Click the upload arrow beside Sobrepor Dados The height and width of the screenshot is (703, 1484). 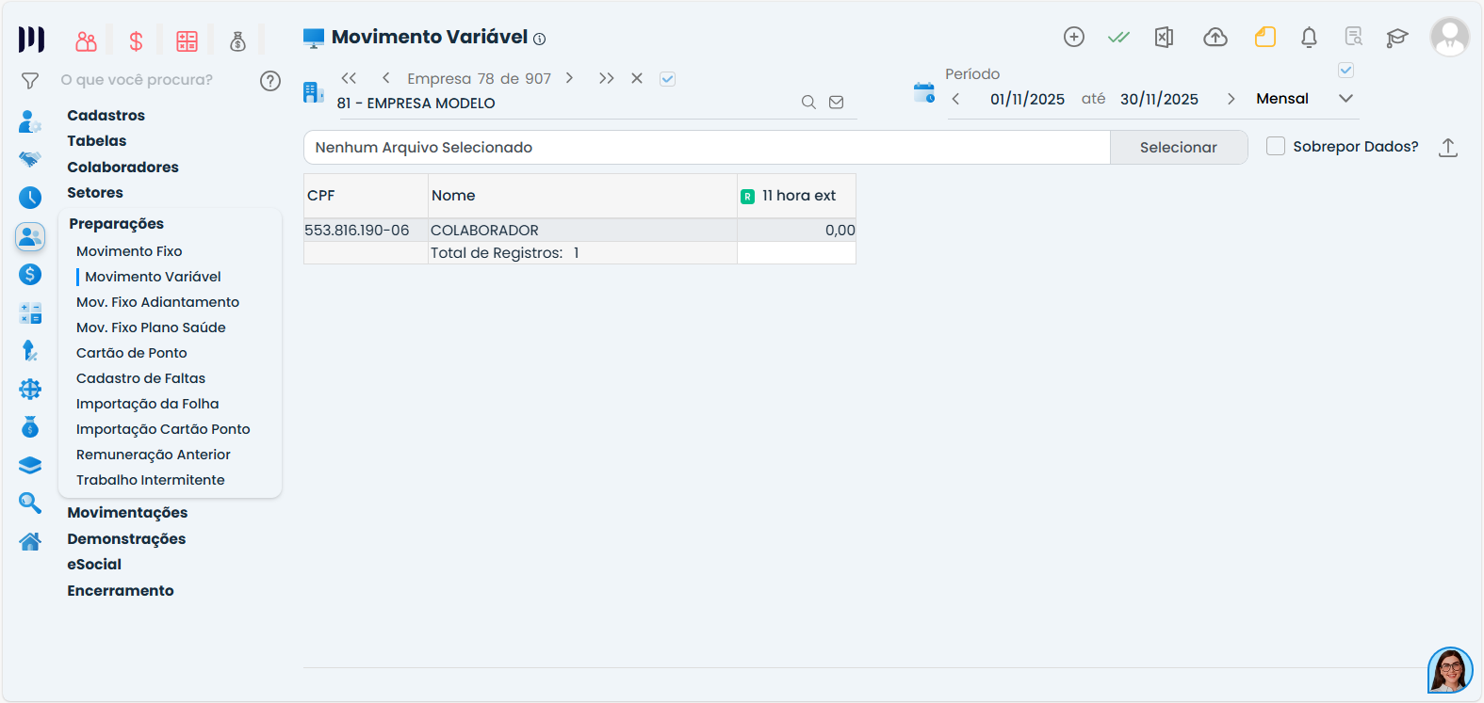[x=1448, y=148]
